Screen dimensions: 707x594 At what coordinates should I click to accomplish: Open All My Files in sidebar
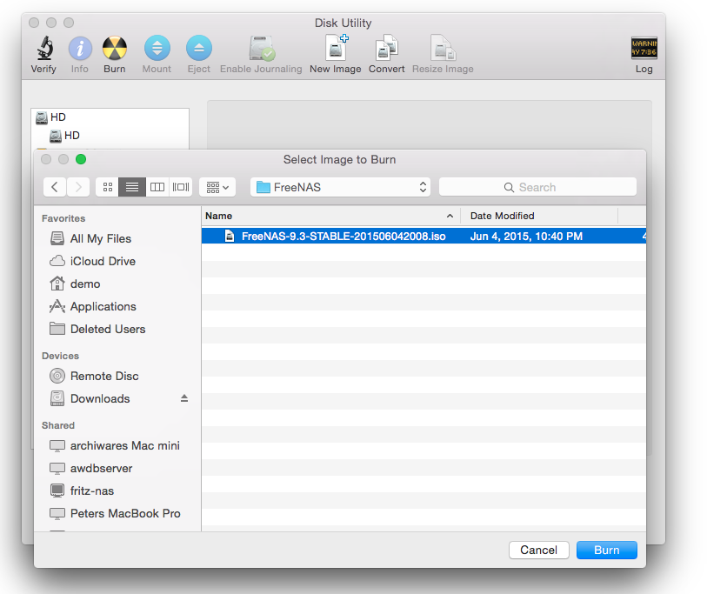click(x=91, y=238)
